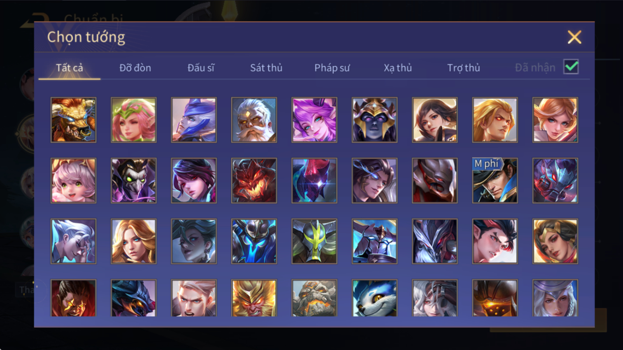This screenshot has width=623, height=350.
Task: Toggle the Đã nhận checkbox
Action: tap(571, 67)
